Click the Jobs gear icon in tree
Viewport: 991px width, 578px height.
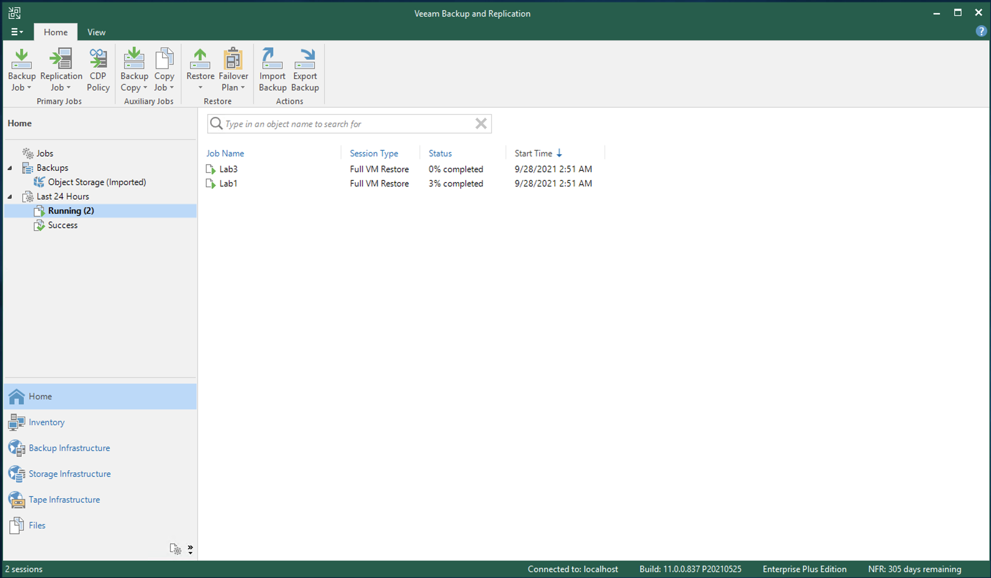point(28,153)
